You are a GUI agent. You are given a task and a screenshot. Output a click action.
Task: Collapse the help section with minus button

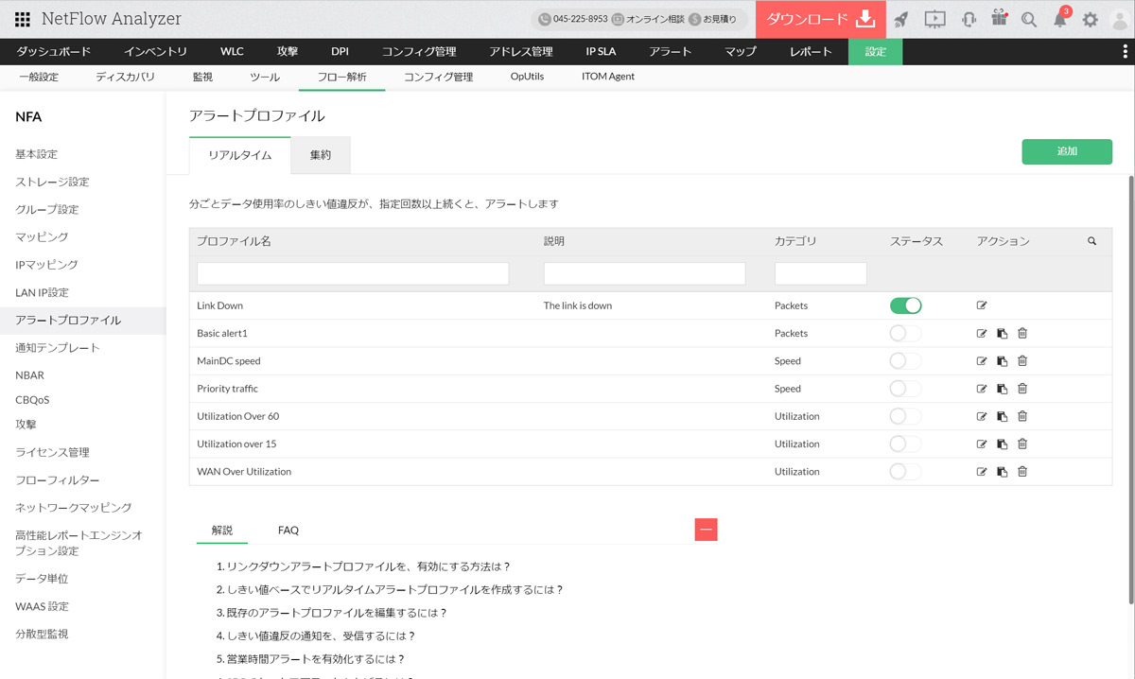tap(706, 530)
